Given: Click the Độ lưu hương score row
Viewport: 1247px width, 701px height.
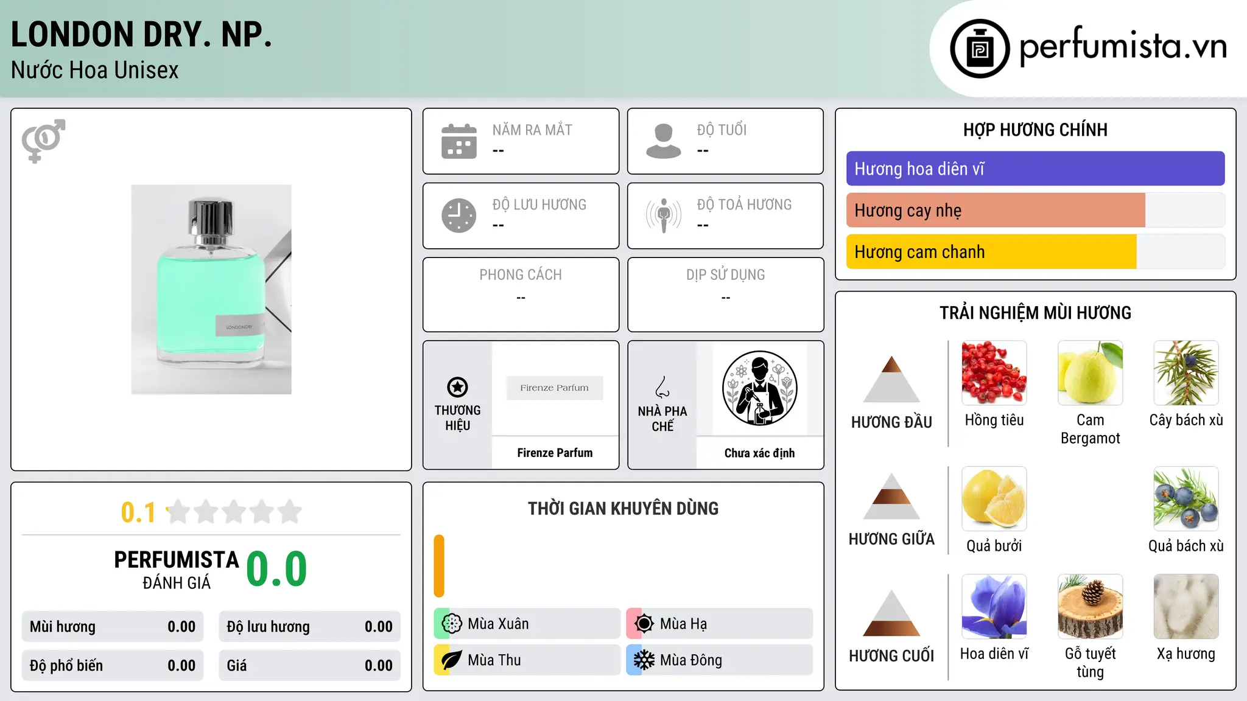Looking at the screenshot, I should [310, 627].
